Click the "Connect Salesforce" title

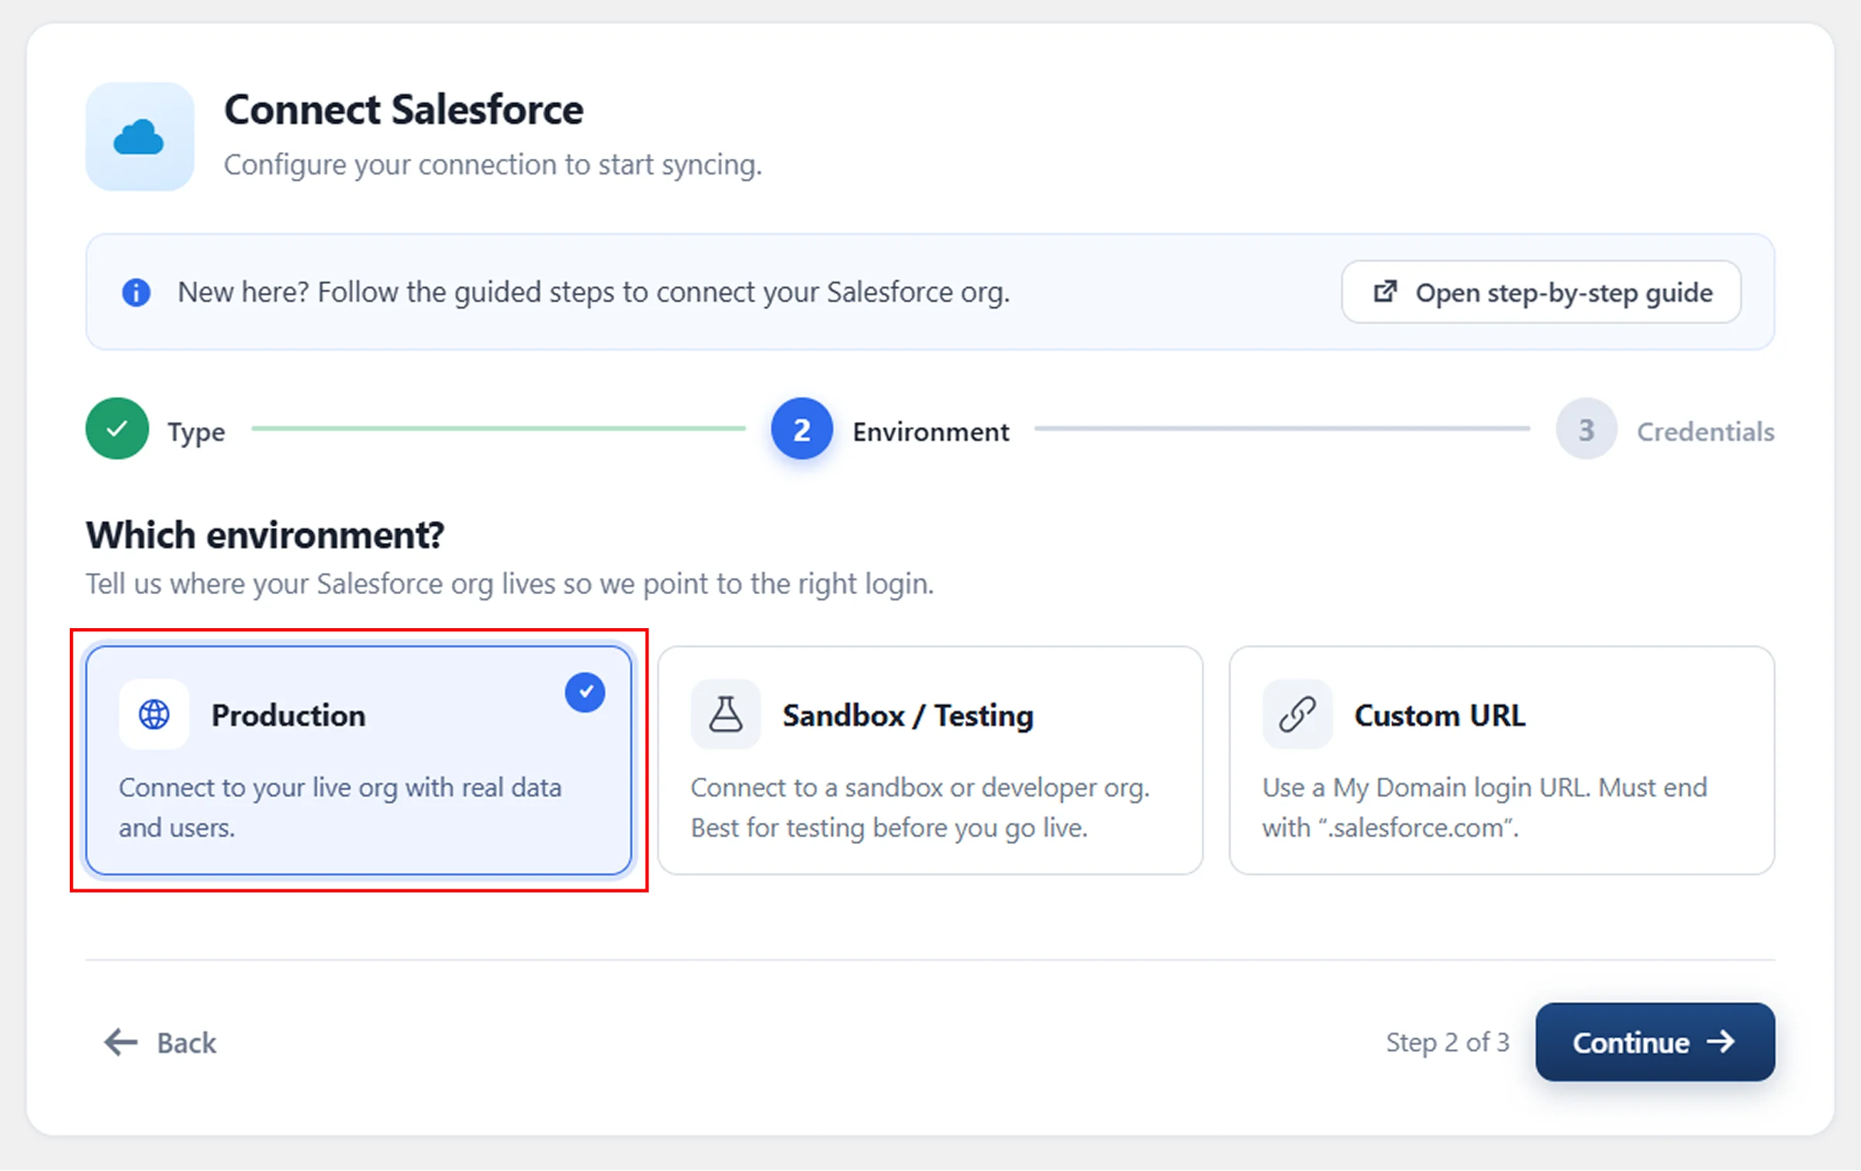(404, 109)
